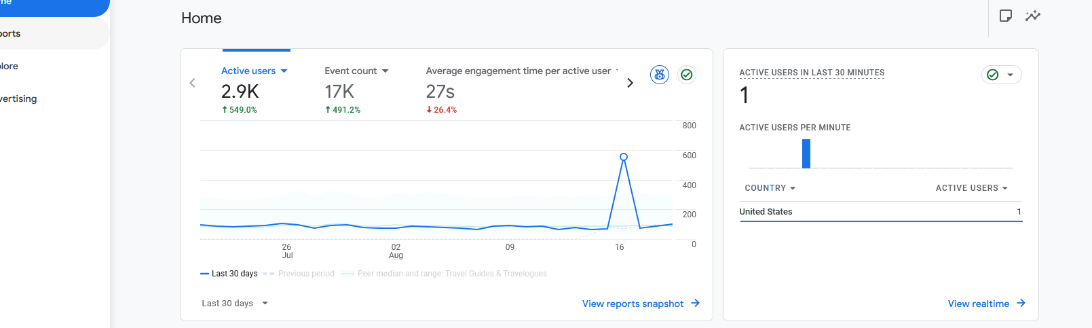
Task: Click the benchmarking badge icon above chart
Action: [x=660, y=75]
